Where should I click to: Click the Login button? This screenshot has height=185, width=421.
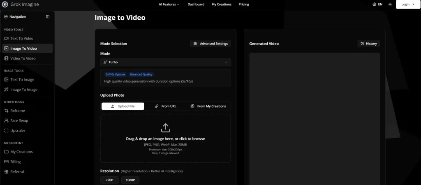[x=408, y=4]
